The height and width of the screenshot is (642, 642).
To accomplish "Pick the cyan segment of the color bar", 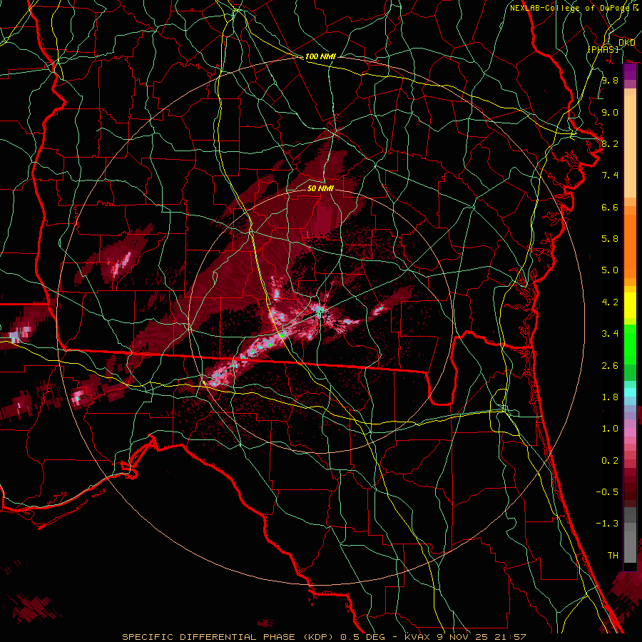I will (x=630, y=392).
